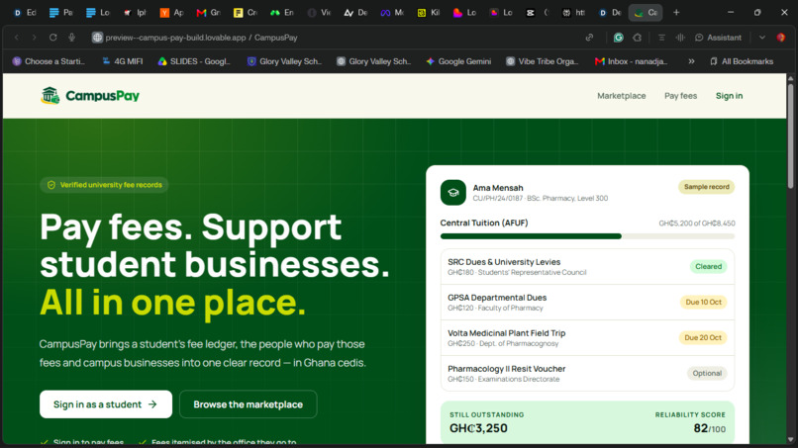Image resolution: width=798 pixels, height=448 pixels.
Task: Click the Cleared status badge
Action: (708, 266)
